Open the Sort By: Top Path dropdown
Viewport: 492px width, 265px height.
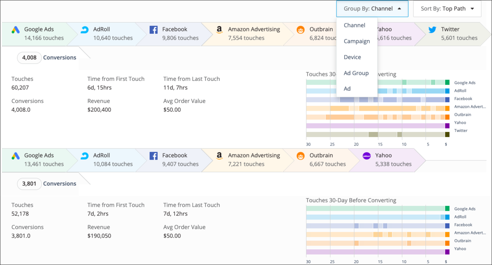click(447, 8)
